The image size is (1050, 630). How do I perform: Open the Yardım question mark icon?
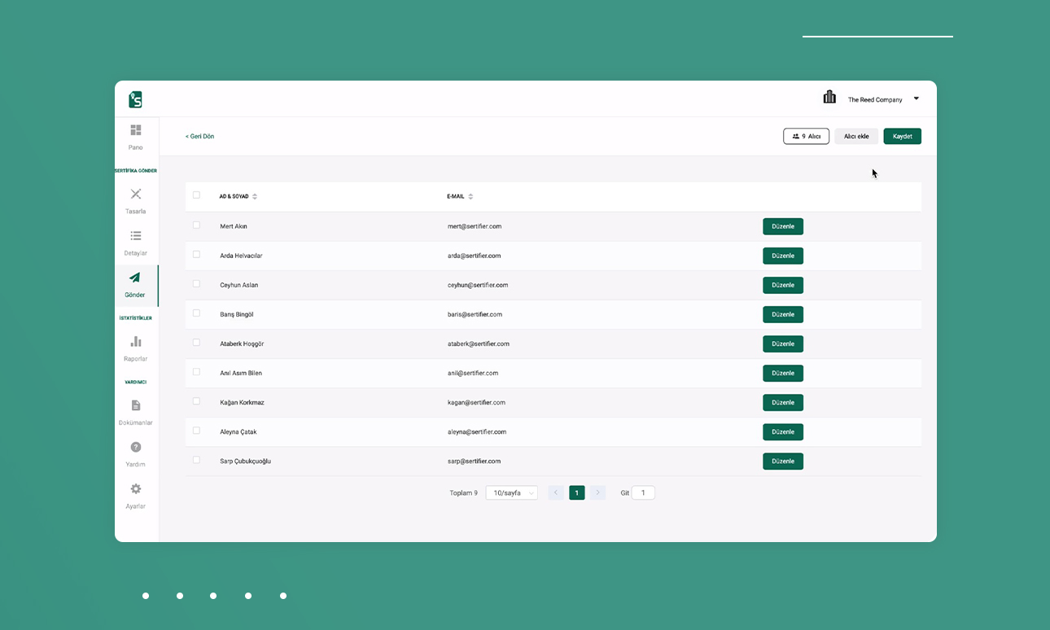[x=136, y=447]
